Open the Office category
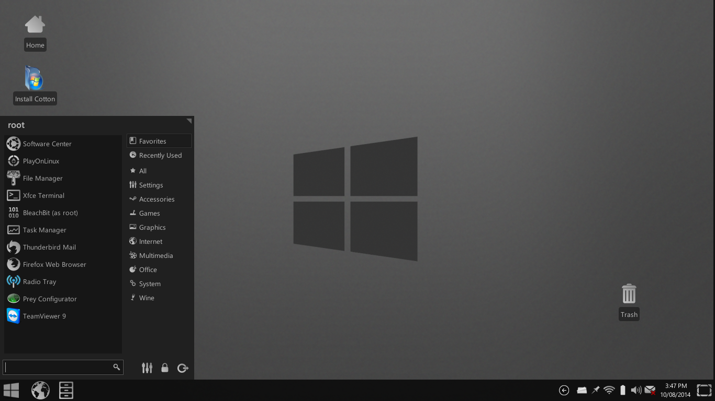Image resolution: width=715 pixels, height=401 pixels. tap(159, 269)
